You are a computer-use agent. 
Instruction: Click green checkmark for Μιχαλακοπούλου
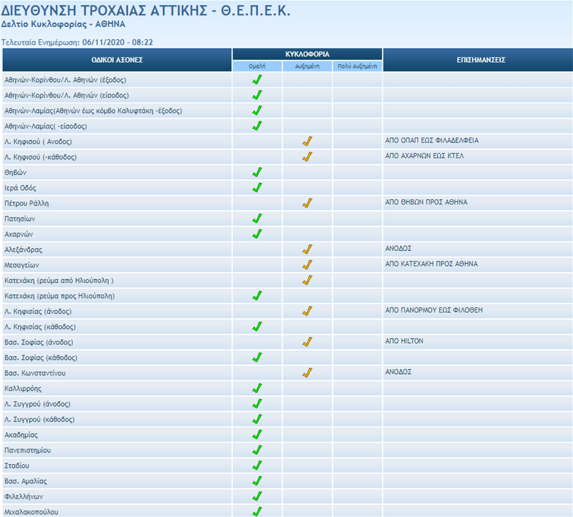pos(257,512)
